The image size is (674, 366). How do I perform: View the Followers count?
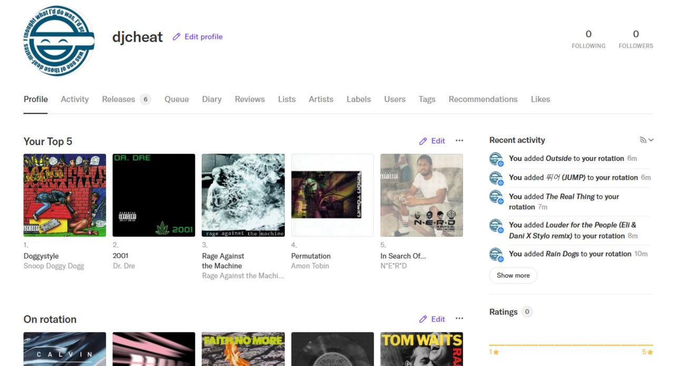click(636, 39)
